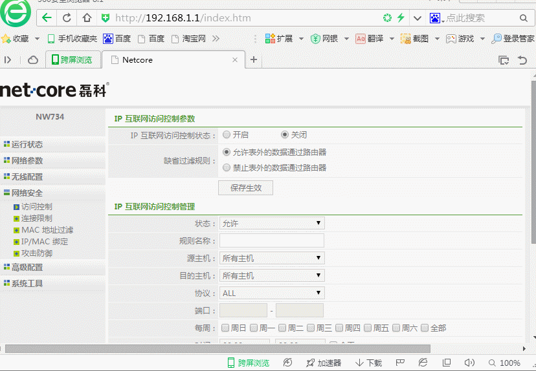Open new tab with plus icon
Image resolution: width=536 pixels, height=371 pixels.
254,60
